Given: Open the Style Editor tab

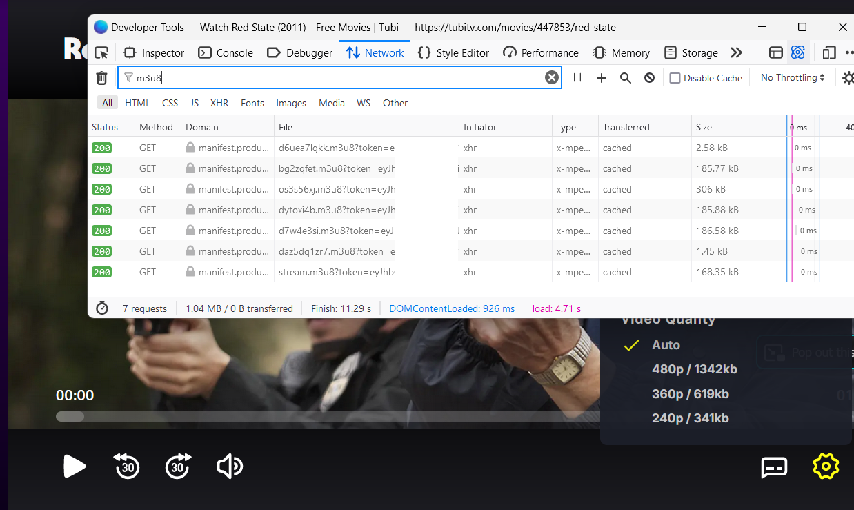Looking at the screenshot, I should [x=454, y=52].
